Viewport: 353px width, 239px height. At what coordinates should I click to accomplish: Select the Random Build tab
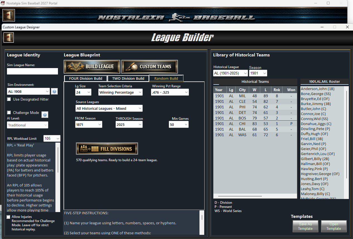[166, 79]
